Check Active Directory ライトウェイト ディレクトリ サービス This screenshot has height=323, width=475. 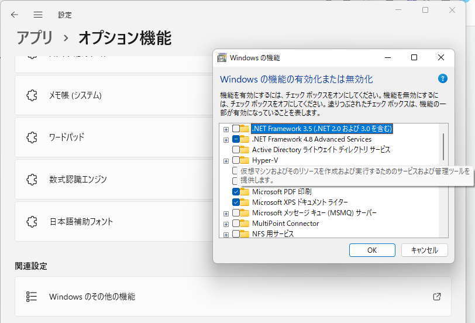[x=236, y=149]
